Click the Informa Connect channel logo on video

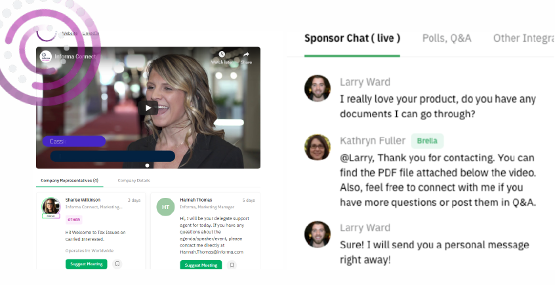pyautogui.click(x=46, y=56)
